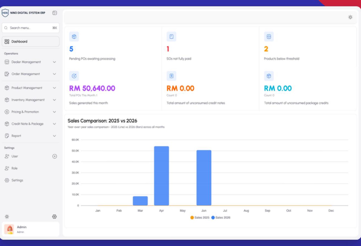Expand Order Management chevron
Image resolution: width=361 pixels, height=246 pixels.
pos(54,74)
